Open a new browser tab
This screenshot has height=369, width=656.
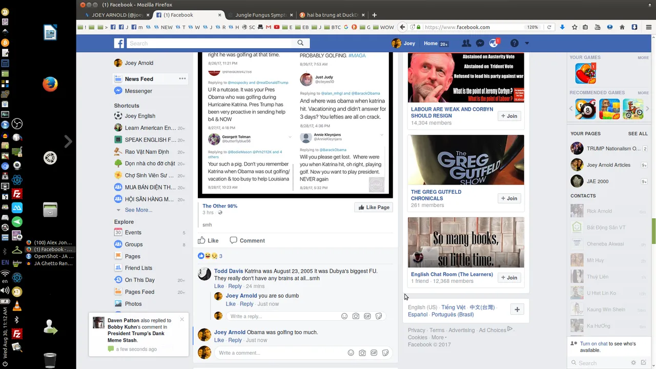point(374,15)
